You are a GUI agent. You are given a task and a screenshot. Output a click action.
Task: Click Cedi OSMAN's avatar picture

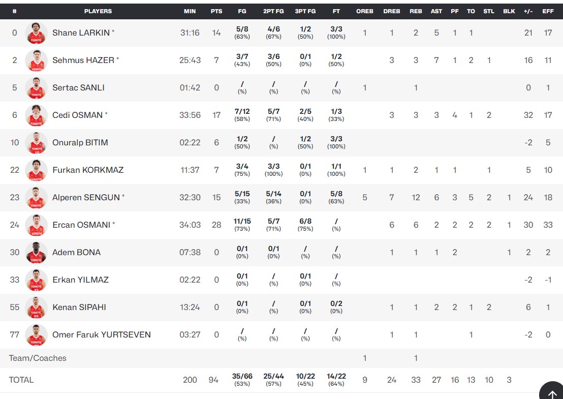[36, 115]
